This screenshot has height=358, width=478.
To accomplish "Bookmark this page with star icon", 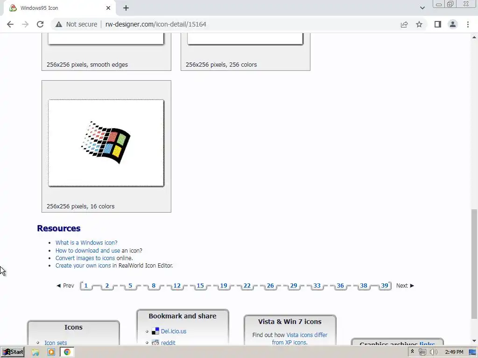I will (x=419, y=24).
